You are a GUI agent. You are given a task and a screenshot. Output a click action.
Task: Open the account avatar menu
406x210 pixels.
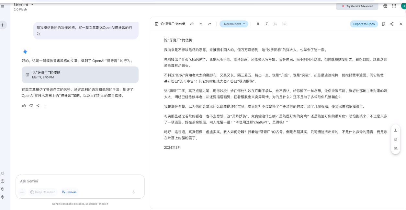[x=403, y=6]
